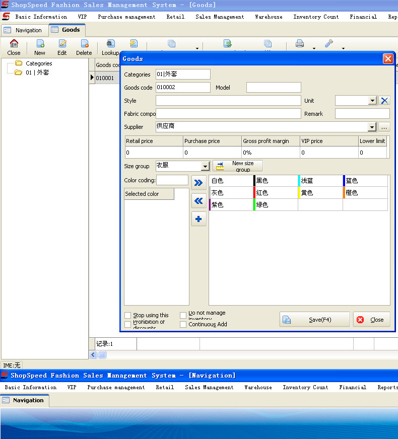Clear Unit with the blue X button
398x439 pixels.
(x=384, y=101)
